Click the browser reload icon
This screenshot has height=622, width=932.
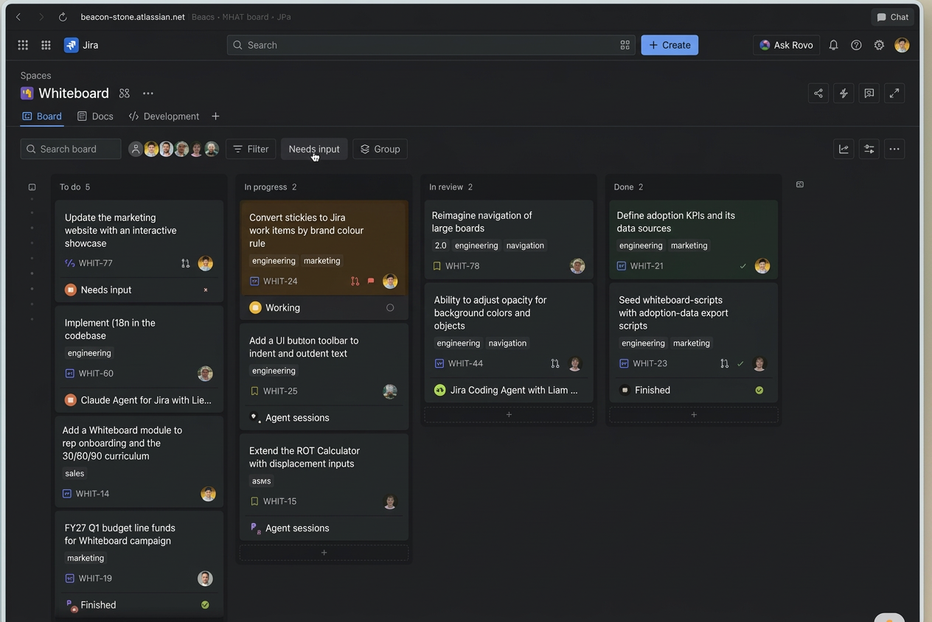pos(63,17)
